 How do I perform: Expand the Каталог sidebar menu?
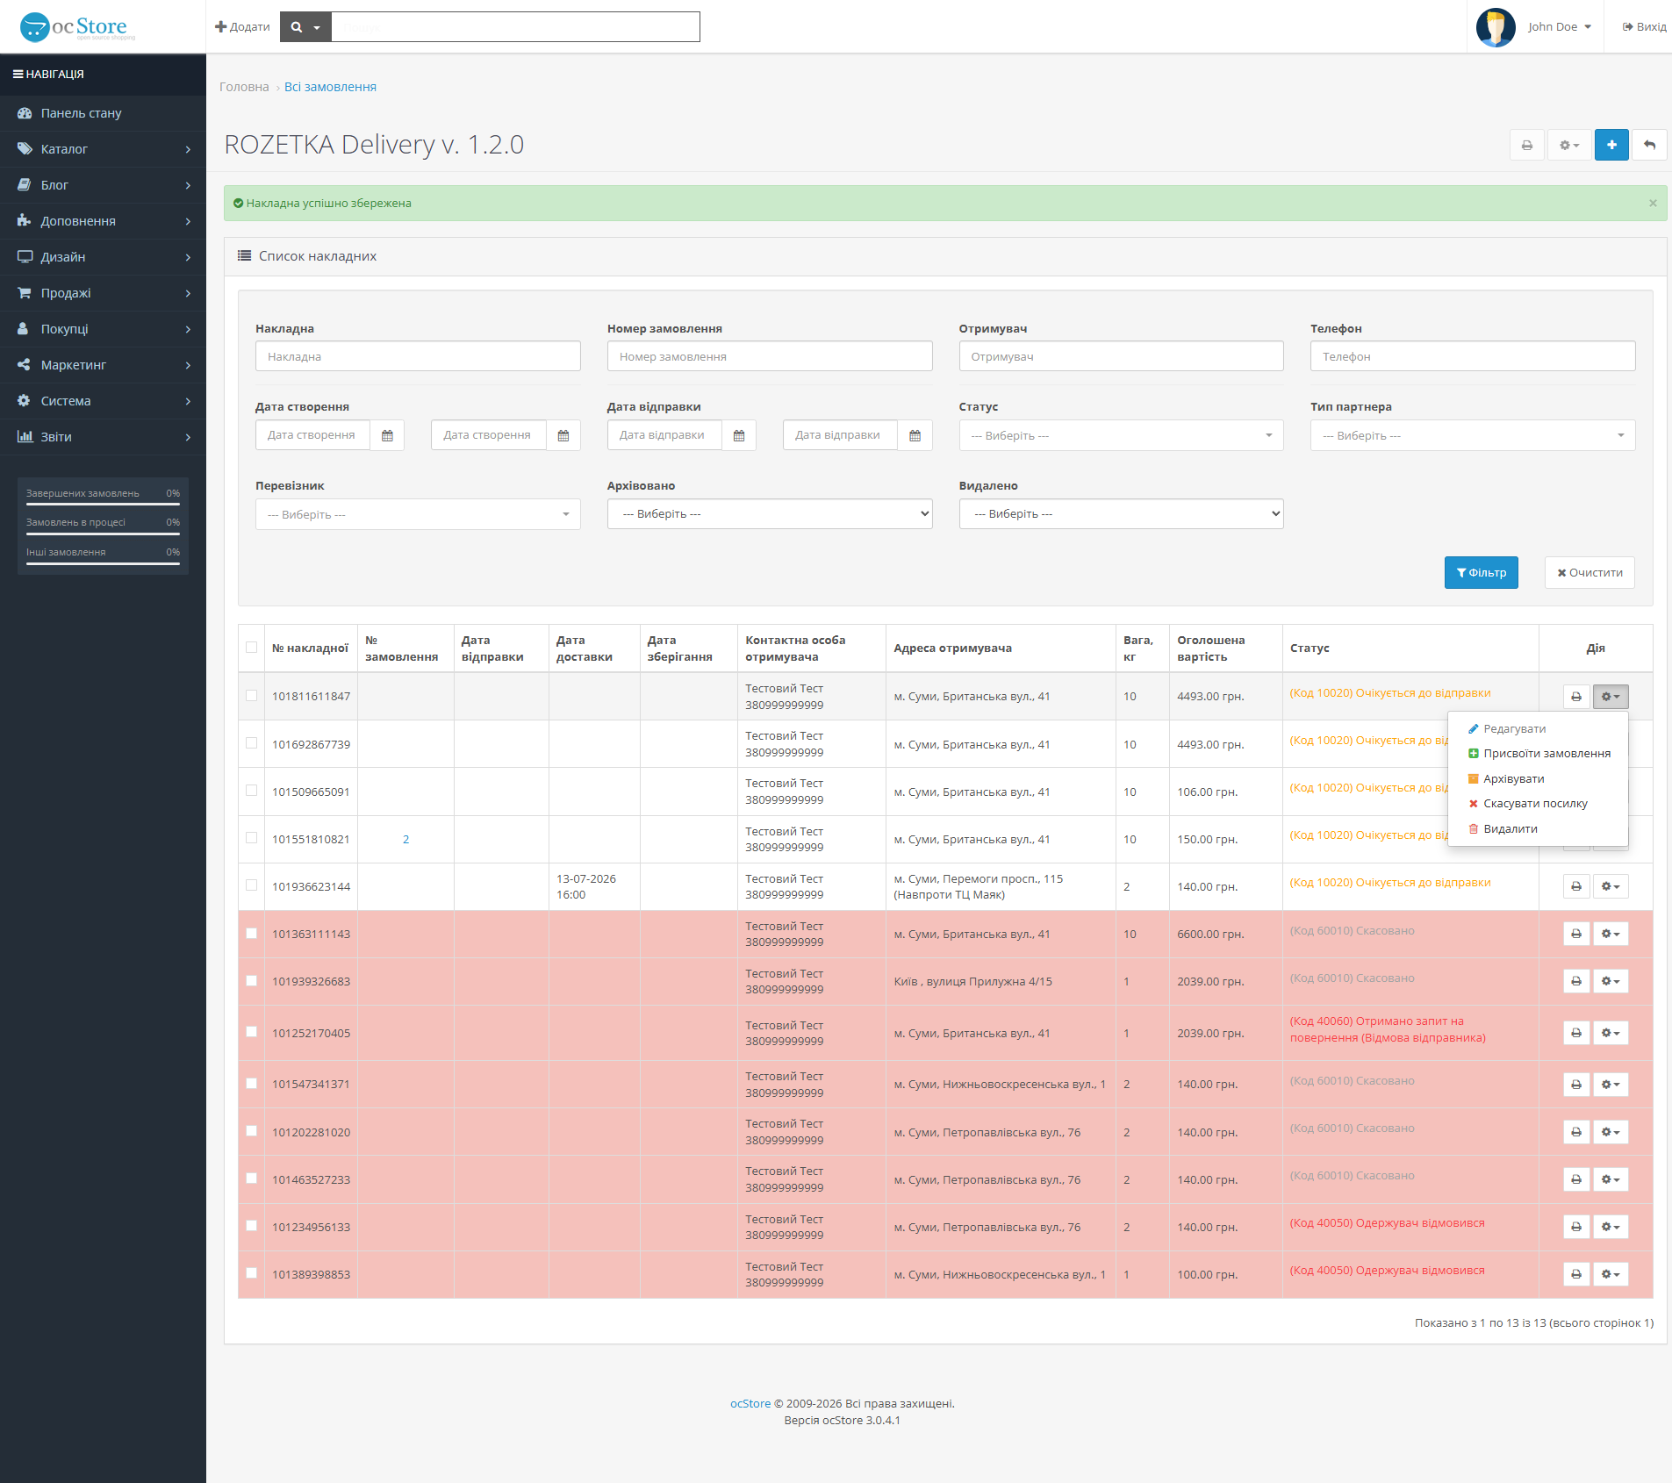click(103, 149)
